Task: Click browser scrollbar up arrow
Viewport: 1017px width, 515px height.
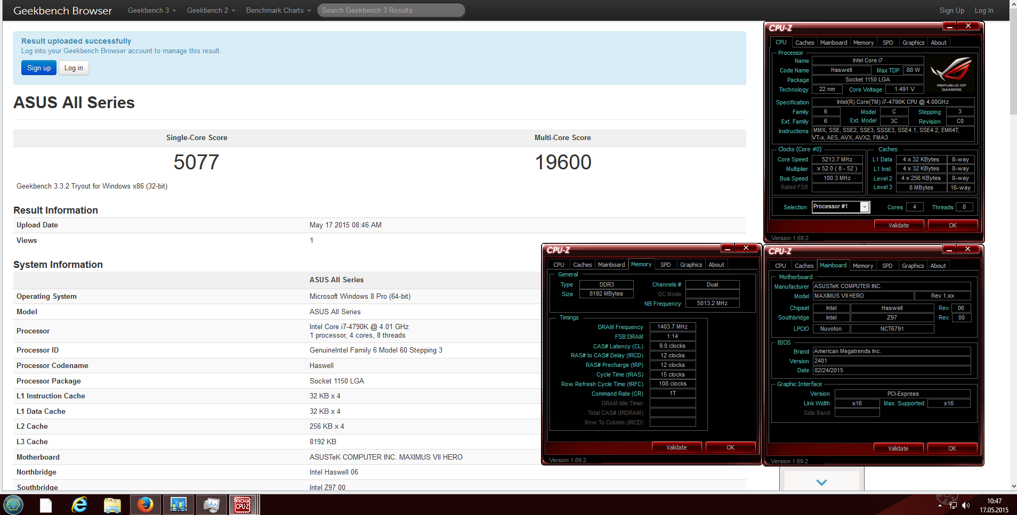Action: coord(1013,4)
